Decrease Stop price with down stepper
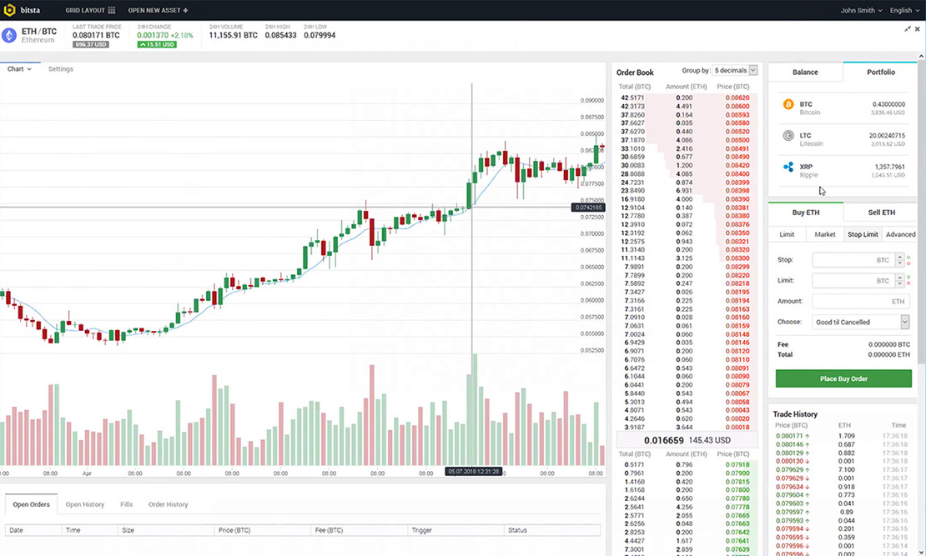 900,263
